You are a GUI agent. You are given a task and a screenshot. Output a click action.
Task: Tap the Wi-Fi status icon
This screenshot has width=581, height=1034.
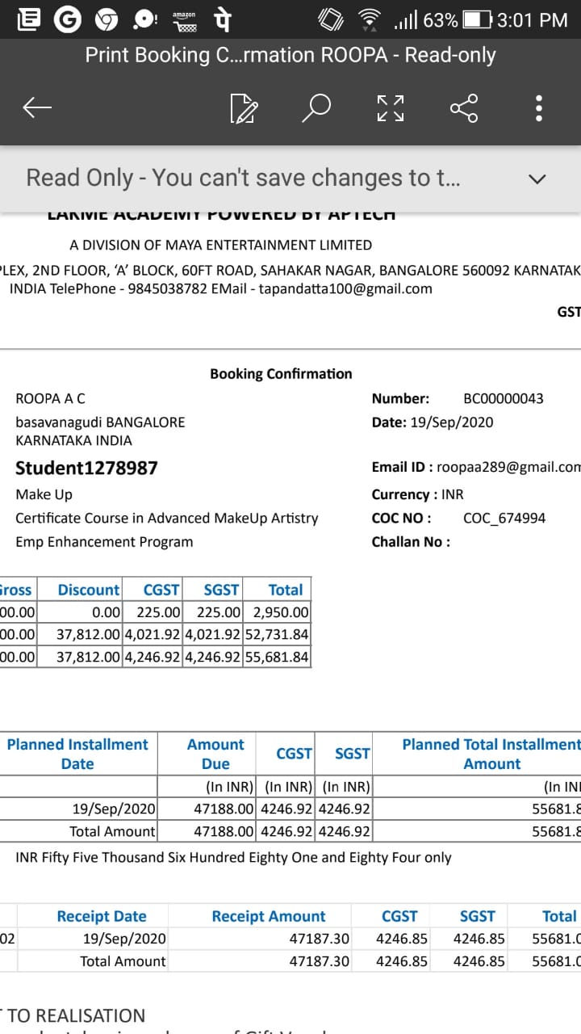coord(370,20)
